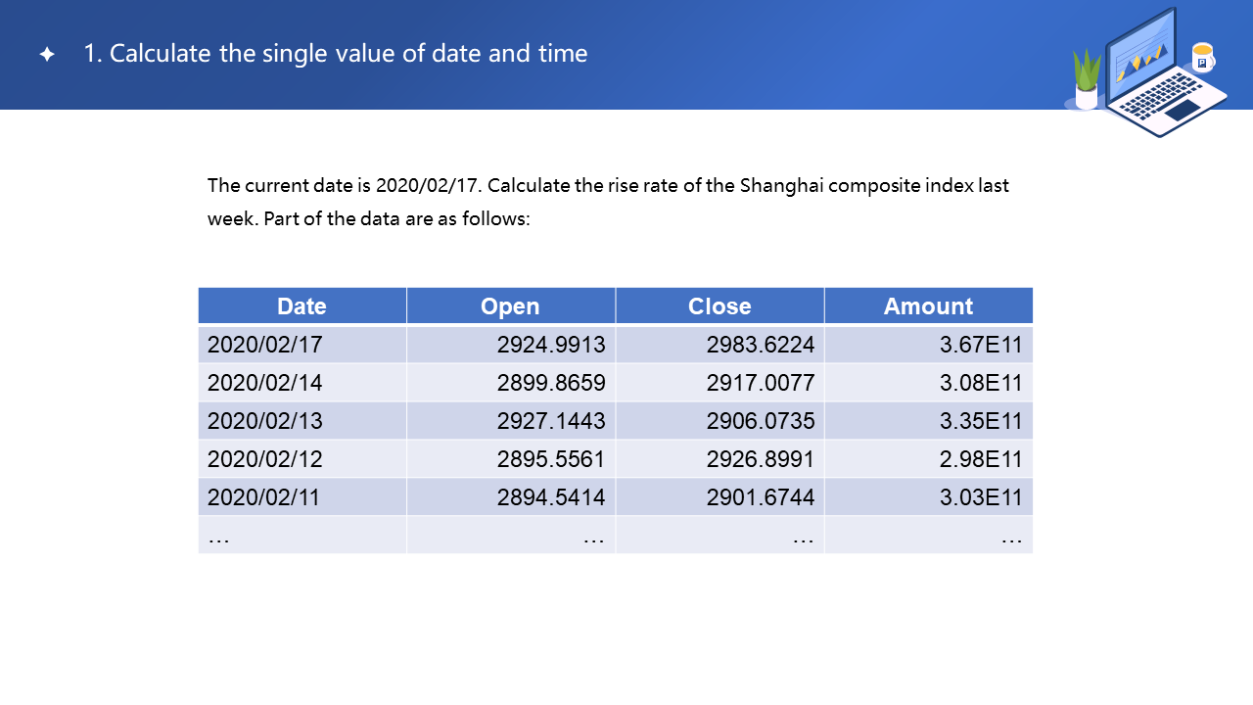Viewport: 1253px width, 705px height.
Task: Click the date cell 2020/02/14
Action: pos(302,382)
